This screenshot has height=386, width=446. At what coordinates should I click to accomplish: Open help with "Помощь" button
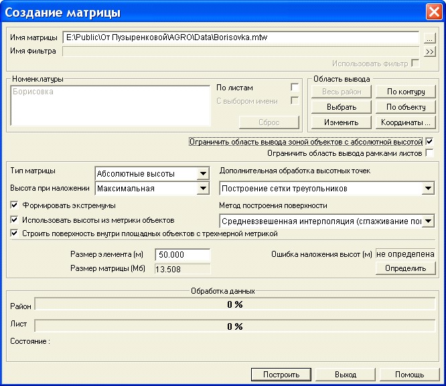pos(408,375)
